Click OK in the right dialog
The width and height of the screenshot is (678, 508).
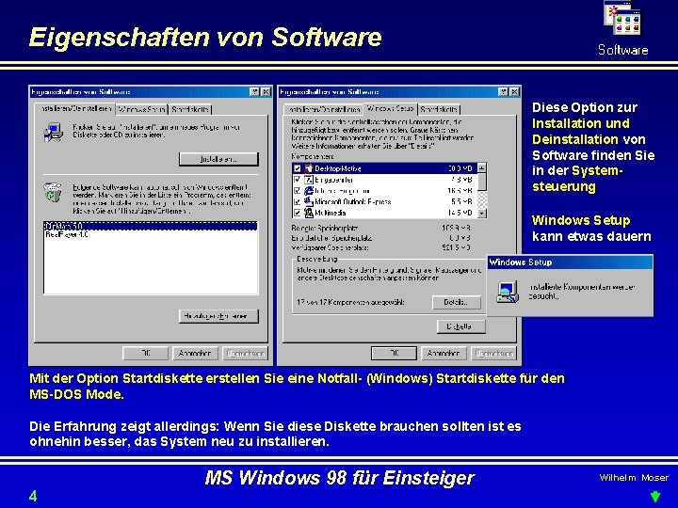pos(394,354)
